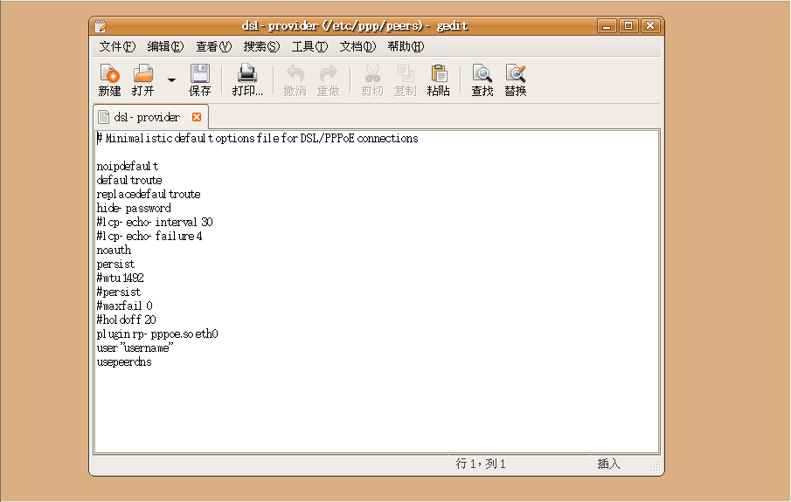Click the Undo (撤消) arrow icon

(295, 73)
